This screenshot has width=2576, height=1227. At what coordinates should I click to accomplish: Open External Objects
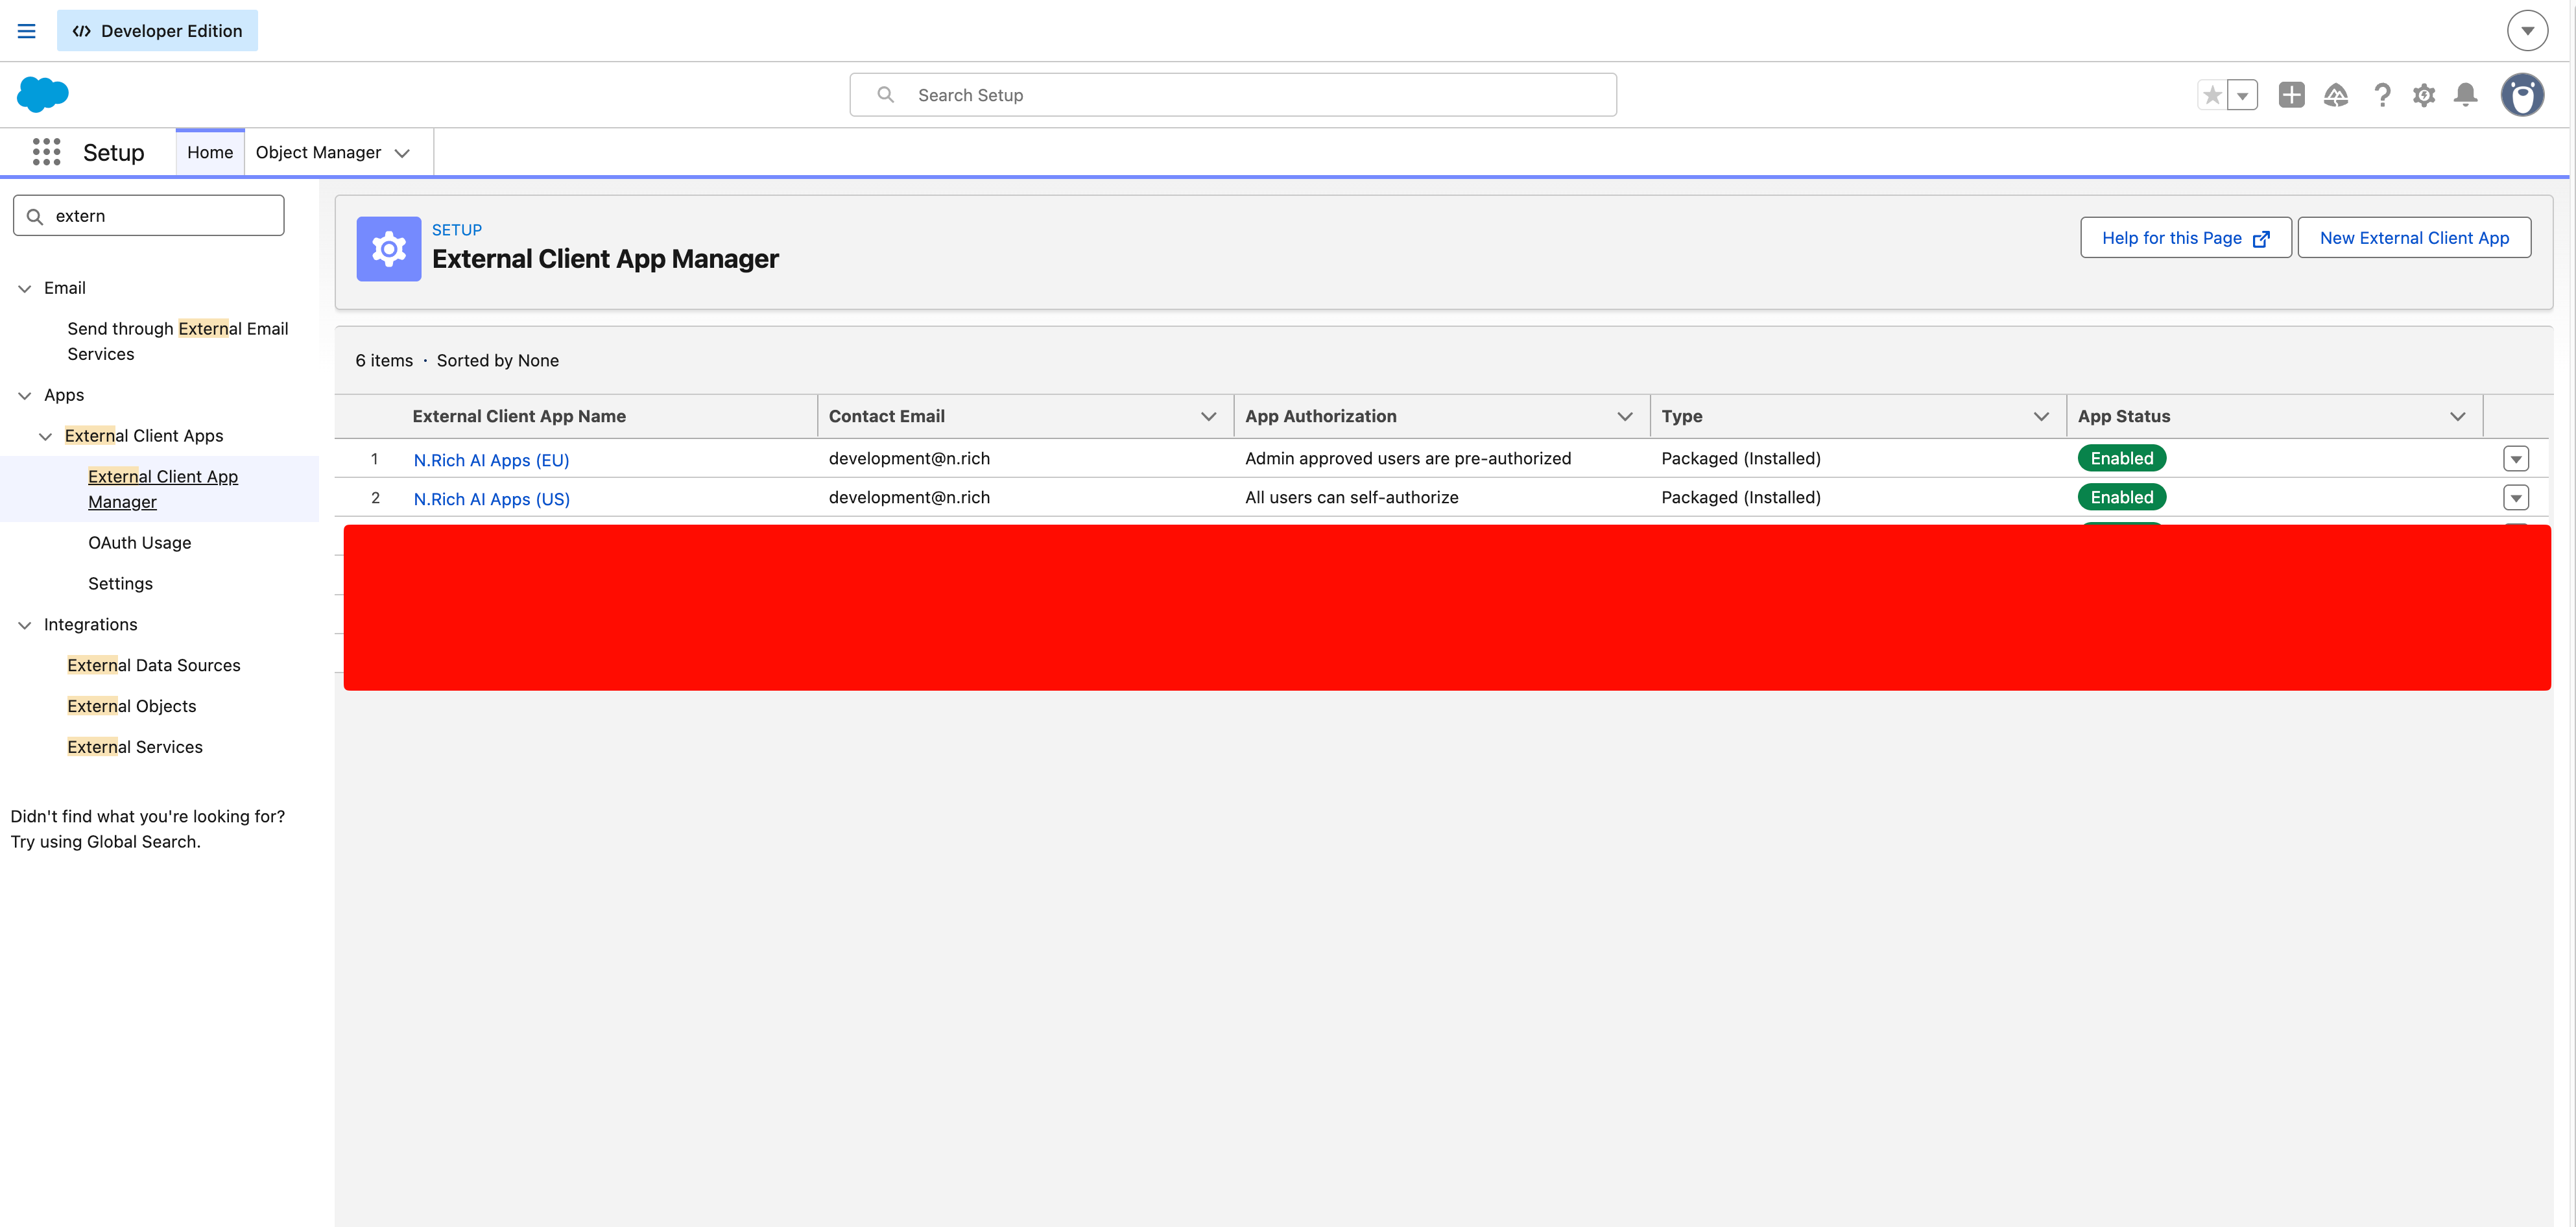tap(132, 706)
